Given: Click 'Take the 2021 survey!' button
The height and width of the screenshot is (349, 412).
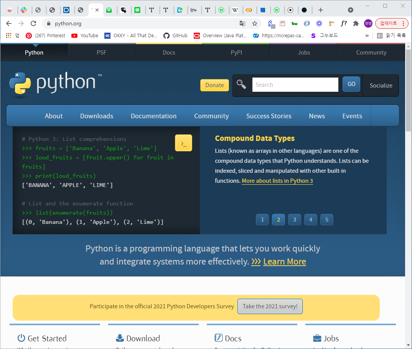Looking at the screenshot, I should [270, 306].
